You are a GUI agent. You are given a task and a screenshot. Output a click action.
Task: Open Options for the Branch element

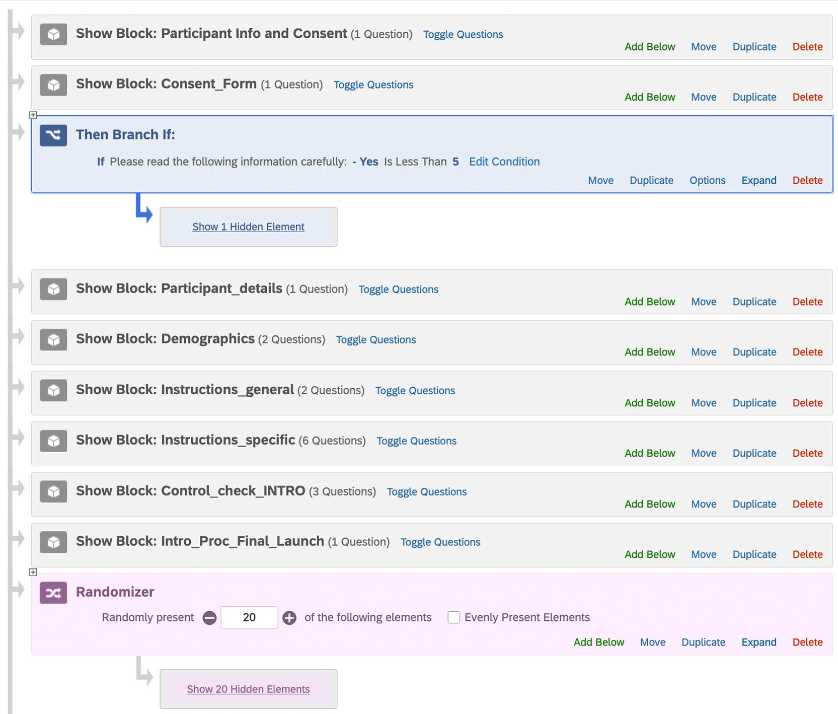(707, 180)
